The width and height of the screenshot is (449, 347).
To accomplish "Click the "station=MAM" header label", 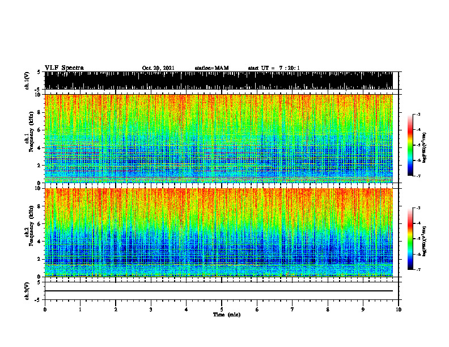I will [211, 68].
